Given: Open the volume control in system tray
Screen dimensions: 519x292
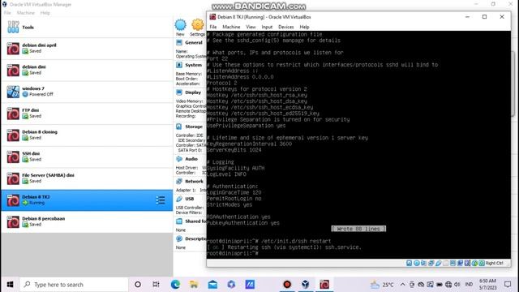Looking at the screenshot, I should (x=457, y=285).
